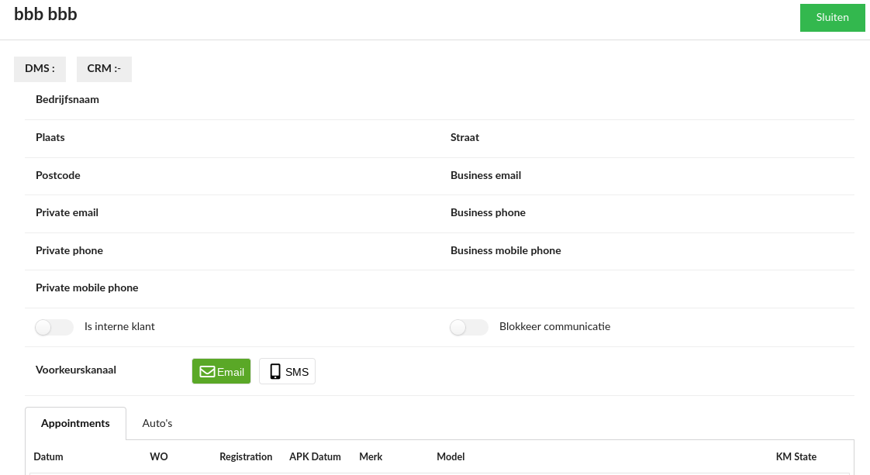Click the KM State column header
This screenshot has height=475, width=870.
[x=796, y=456]
